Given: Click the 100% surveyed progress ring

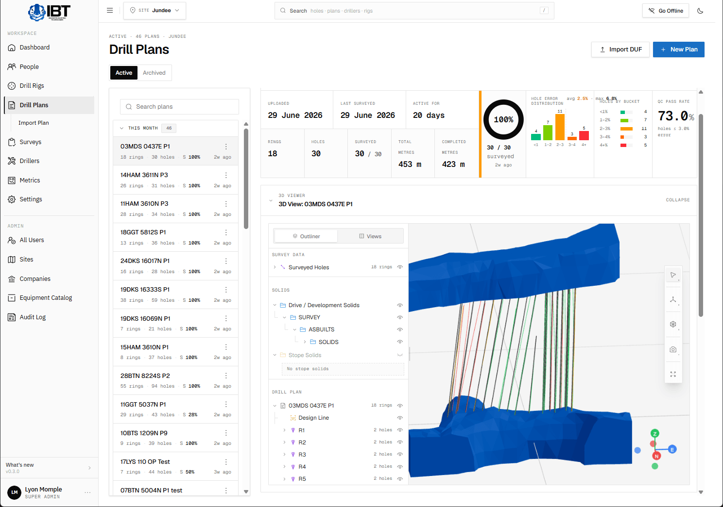Looking at the screenshot, I should (503, 119).
